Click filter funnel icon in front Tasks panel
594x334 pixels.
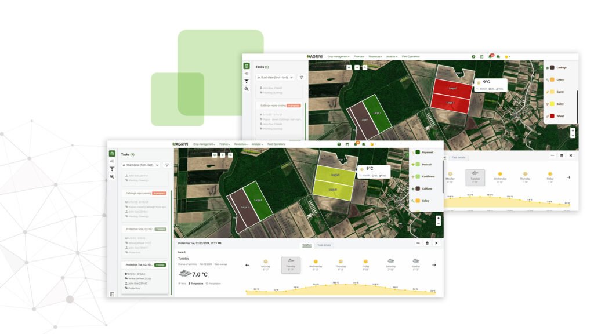(x=166, y=165)
